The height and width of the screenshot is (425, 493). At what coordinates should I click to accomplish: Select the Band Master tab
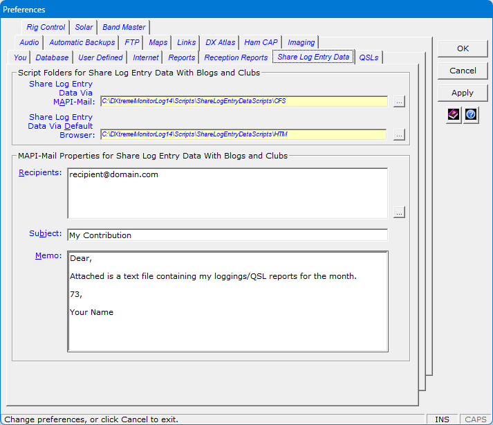pyautogui.click(x=124, y=27)
